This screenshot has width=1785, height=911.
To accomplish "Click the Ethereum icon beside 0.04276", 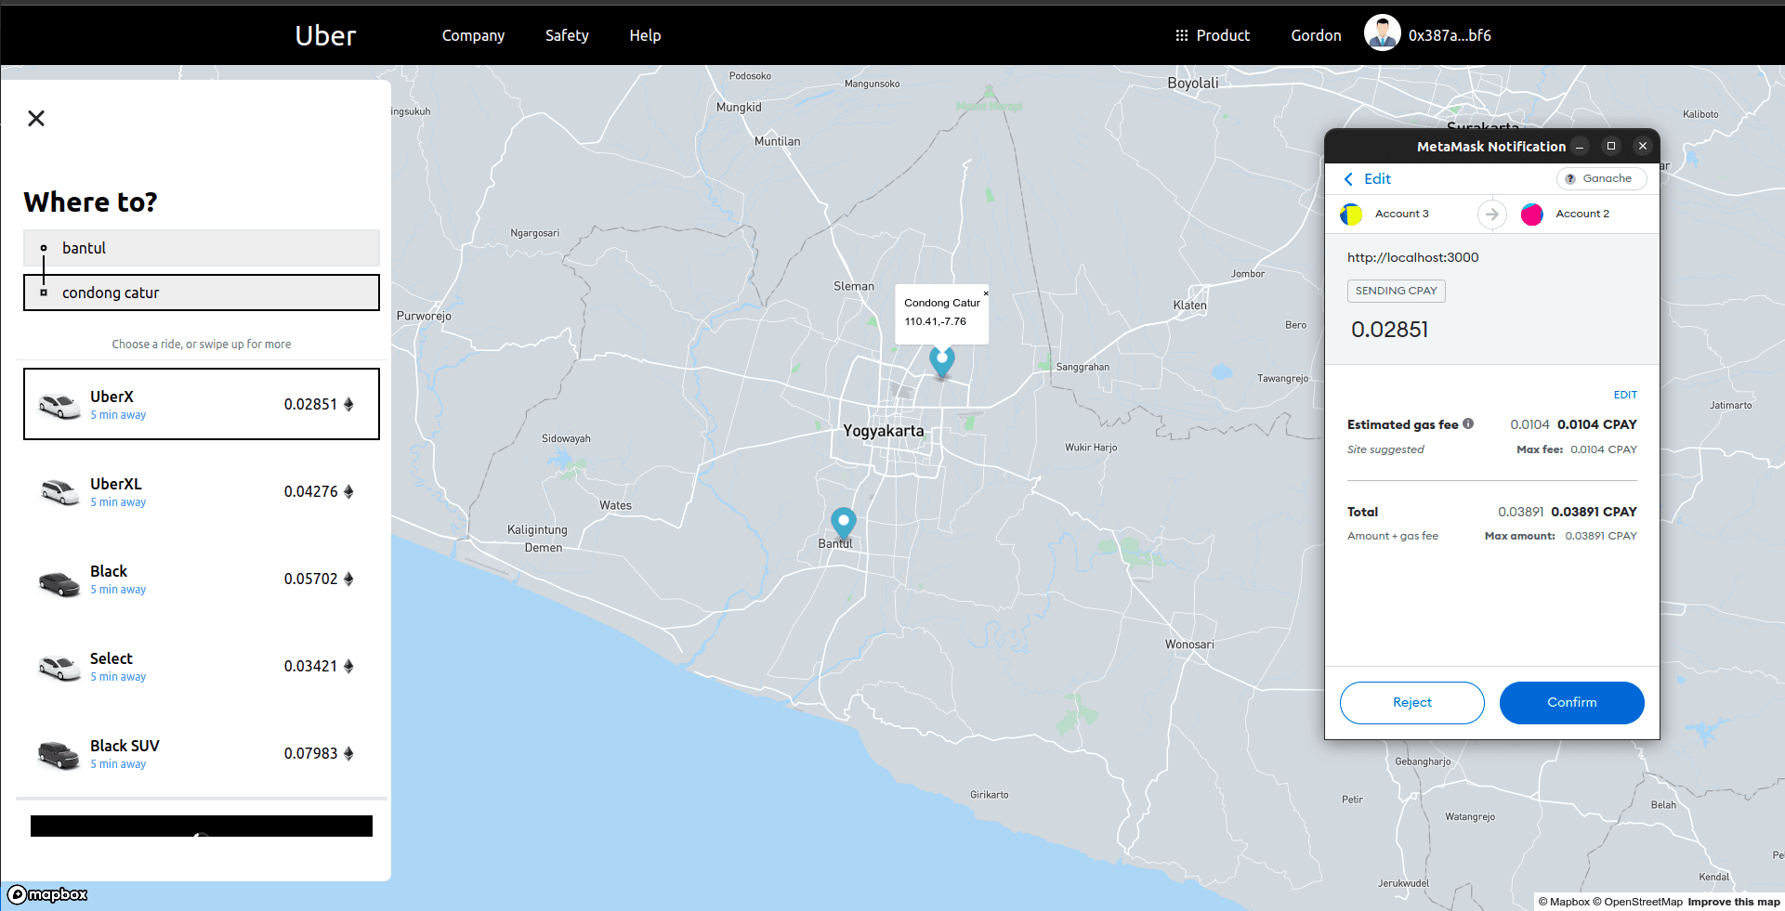I will point(348,491).
